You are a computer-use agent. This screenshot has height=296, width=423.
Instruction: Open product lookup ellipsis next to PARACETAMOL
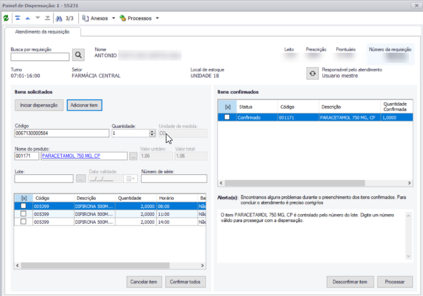133,156
